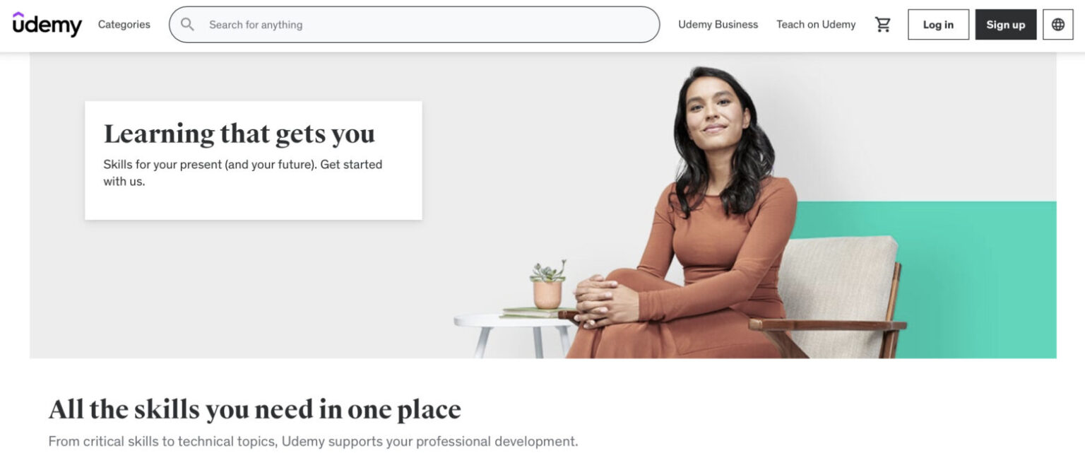The width and height of the screenshot is (1085, 475).
Task: Click the Udemy logo
Action: tap(47, 24)
